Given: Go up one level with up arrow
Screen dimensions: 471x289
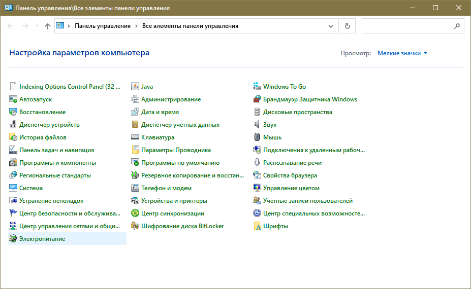Looking at the screenshot, I should [48, 26].
